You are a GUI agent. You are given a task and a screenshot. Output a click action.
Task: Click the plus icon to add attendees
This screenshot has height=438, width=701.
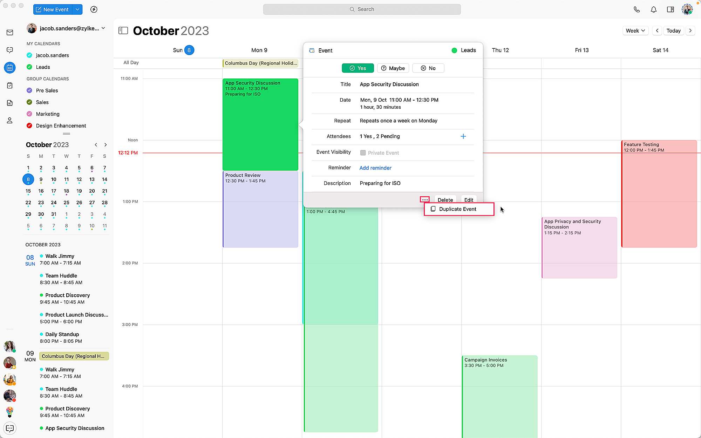click(463, 136)
